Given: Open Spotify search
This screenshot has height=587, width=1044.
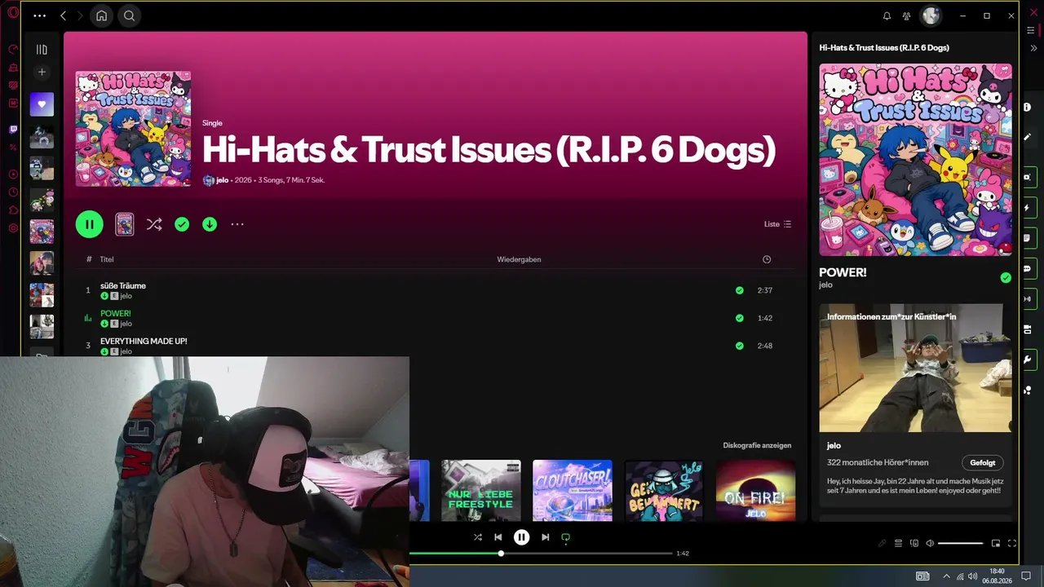Looking at the screenshot, I should point(129,15).
